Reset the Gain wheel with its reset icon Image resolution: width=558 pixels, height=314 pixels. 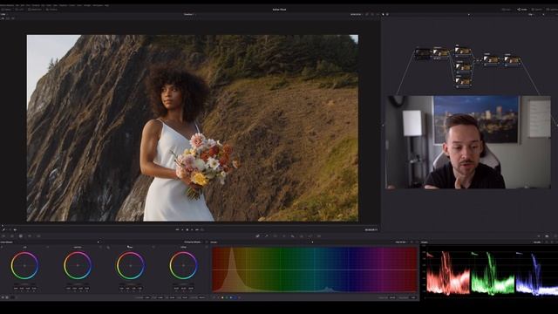pos(153,247)
